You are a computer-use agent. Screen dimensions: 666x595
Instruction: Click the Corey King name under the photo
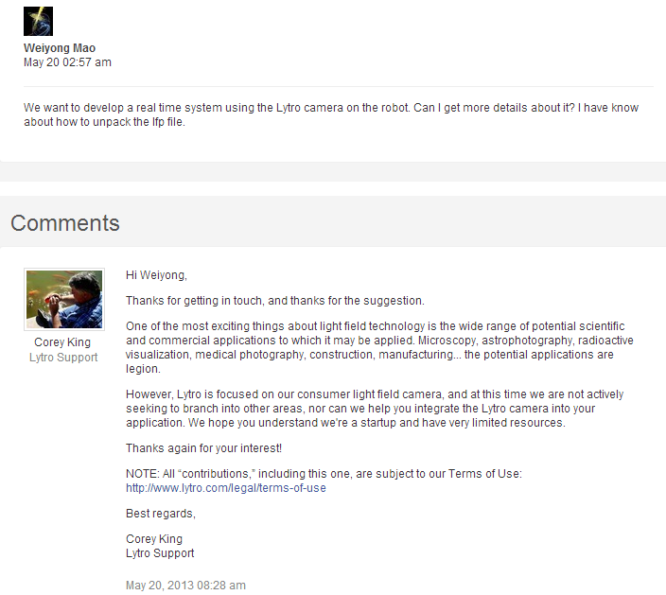62,342
